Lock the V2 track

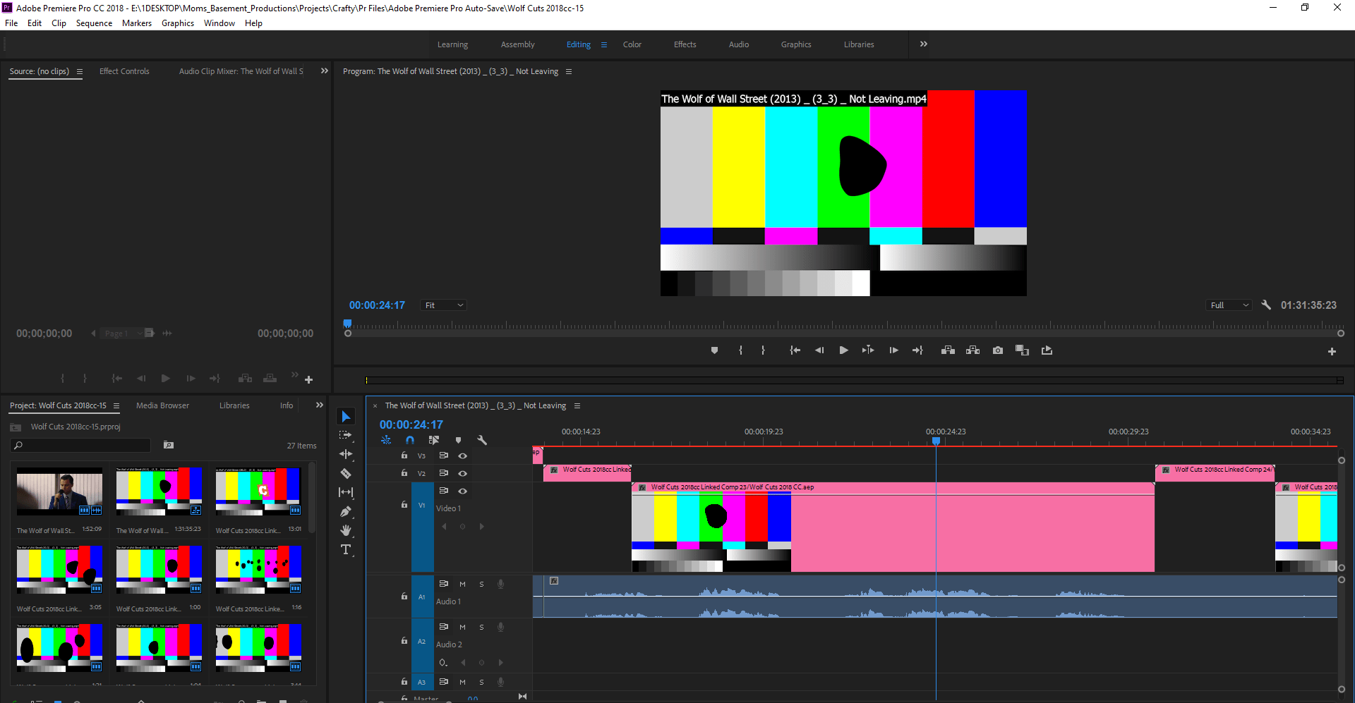tap(404, 473)
